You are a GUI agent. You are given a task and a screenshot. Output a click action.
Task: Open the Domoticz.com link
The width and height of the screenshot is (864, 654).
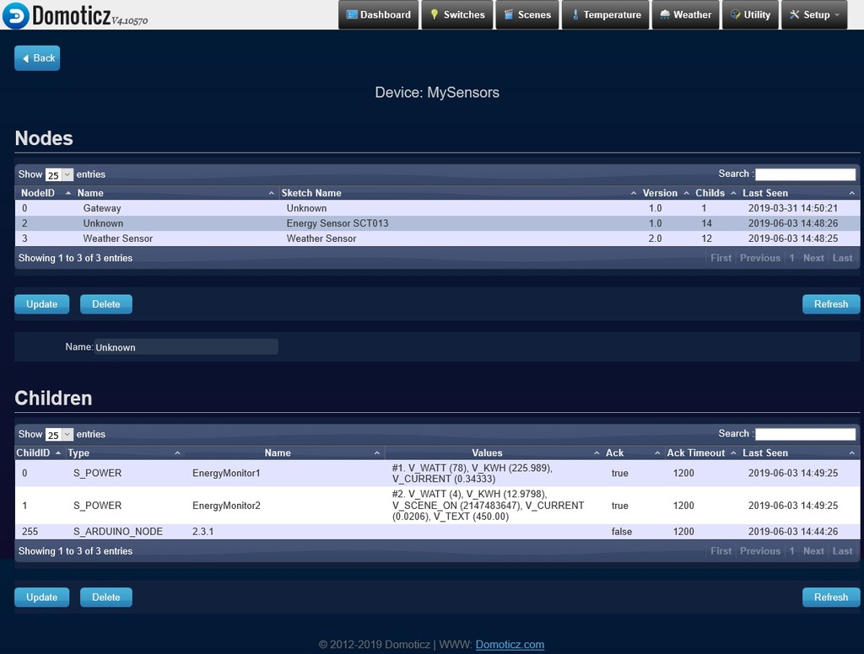point(510,645)
